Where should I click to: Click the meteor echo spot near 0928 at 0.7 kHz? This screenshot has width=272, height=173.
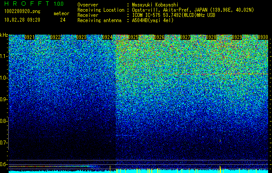[x=220, y=141]
